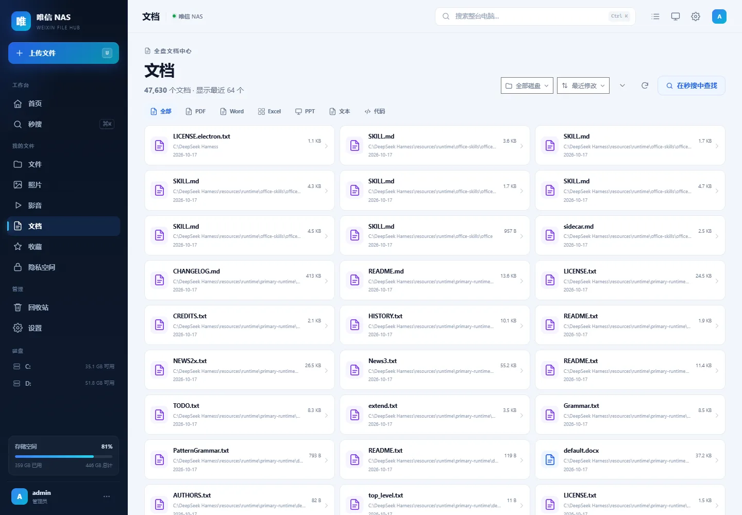
Task: Click the 唯信 NAS logo icon
Action: tap(21, 21)
